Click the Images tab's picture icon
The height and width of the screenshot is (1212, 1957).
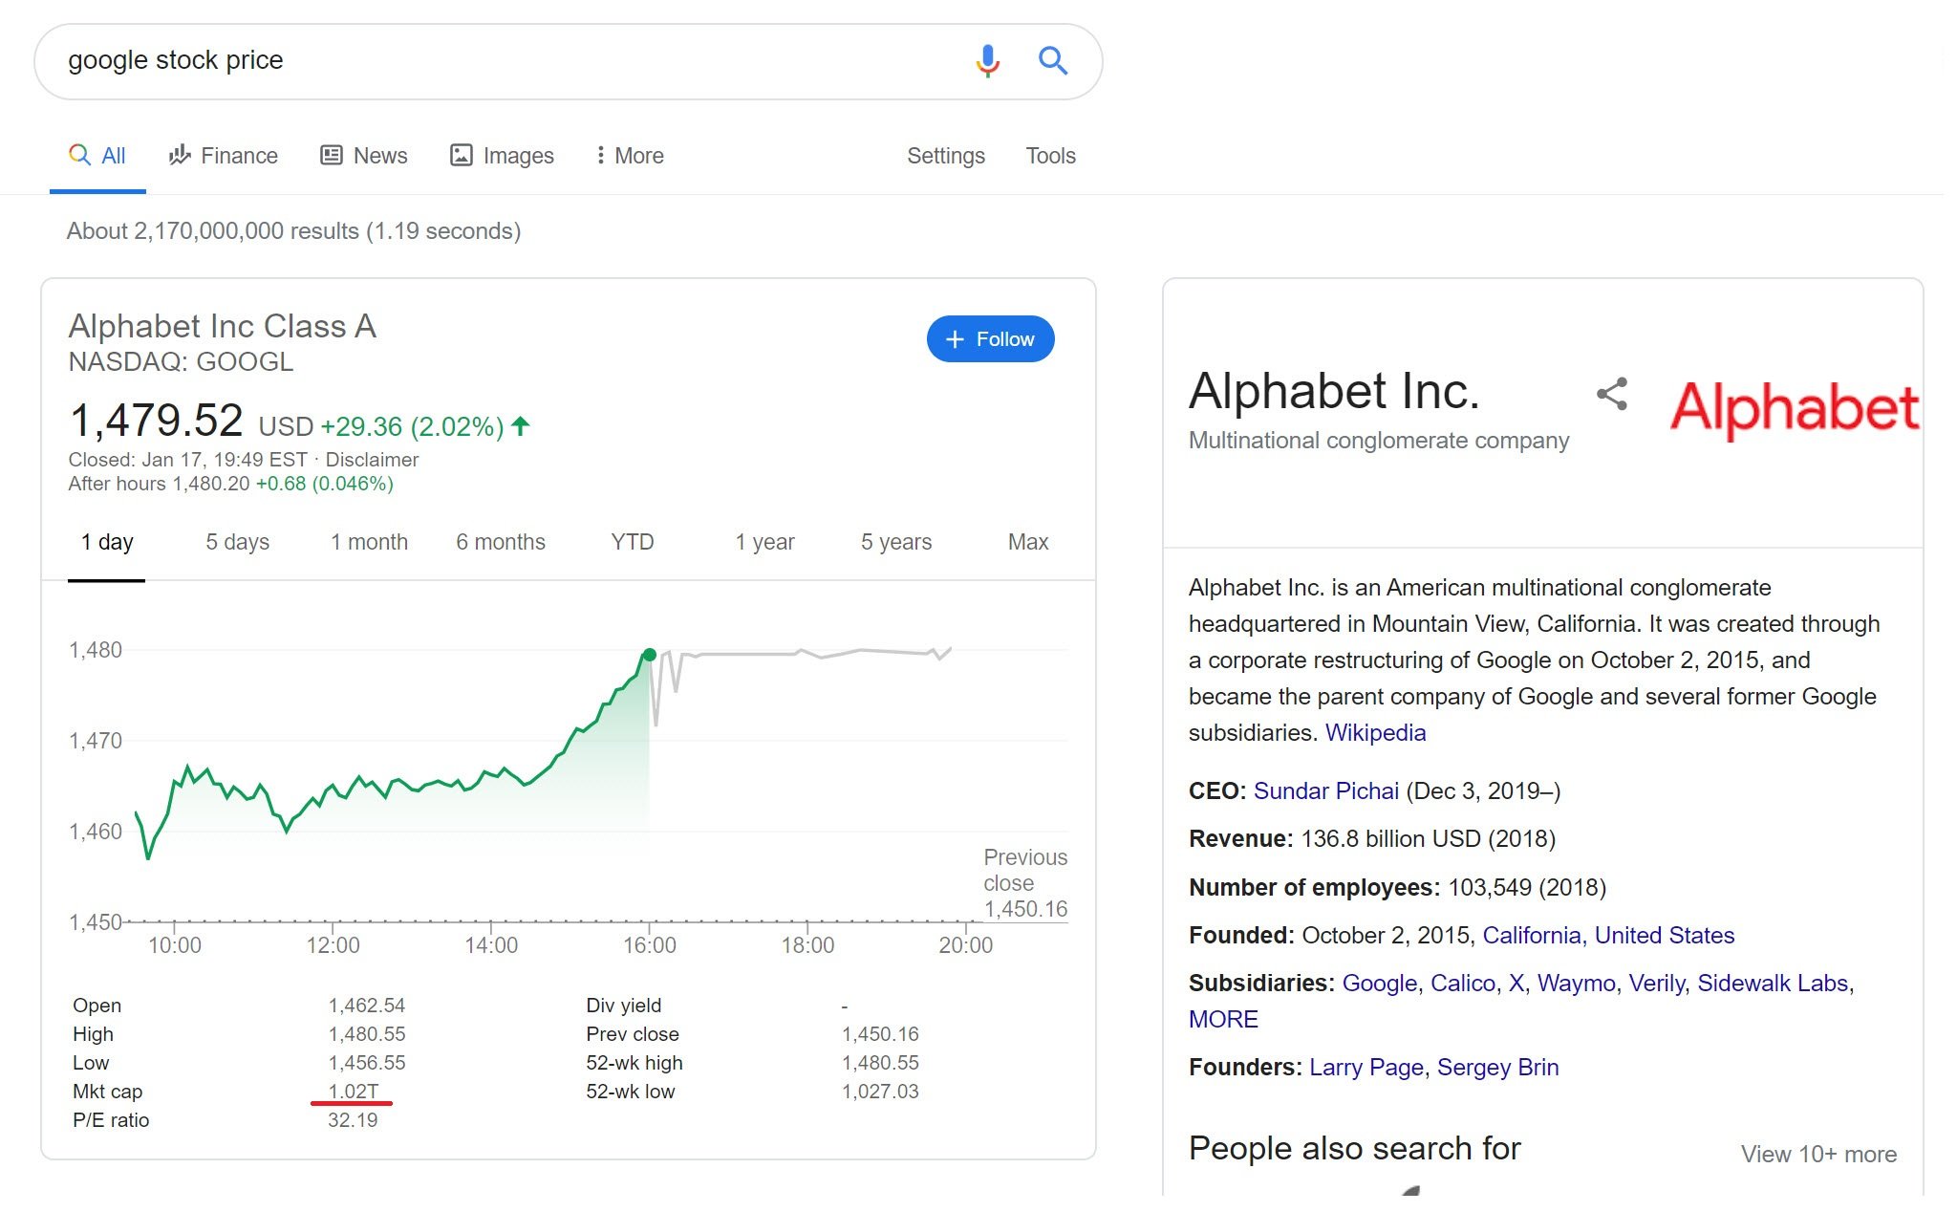tap(461, 155)
